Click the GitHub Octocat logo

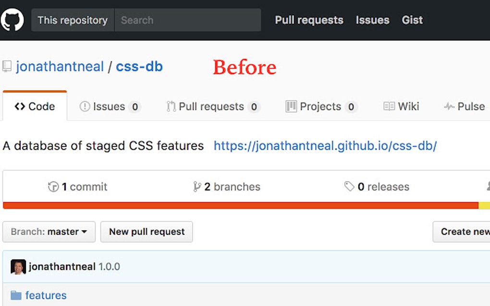12,20
